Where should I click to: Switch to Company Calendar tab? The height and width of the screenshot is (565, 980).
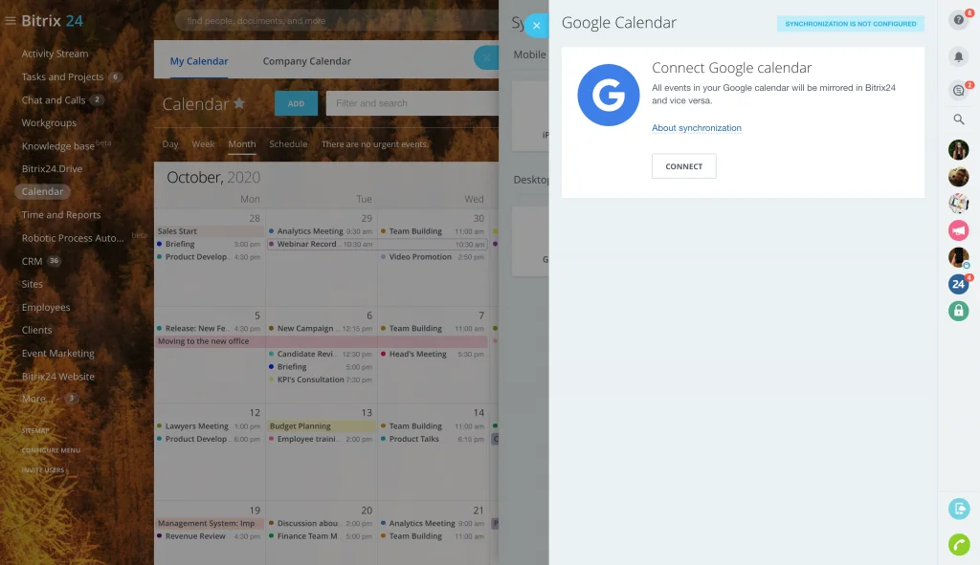(306, 61)
